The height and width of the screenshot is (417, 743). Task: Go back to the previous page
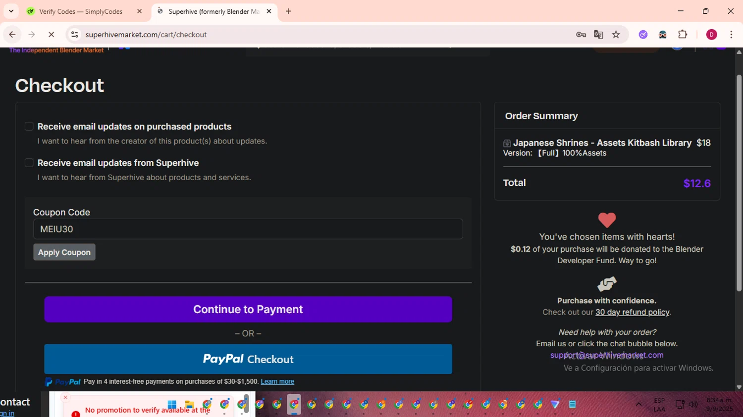pyautogui.click(x=12, y=35)
